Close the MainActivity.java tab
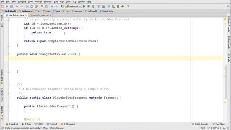 click(x=26, y=15)
